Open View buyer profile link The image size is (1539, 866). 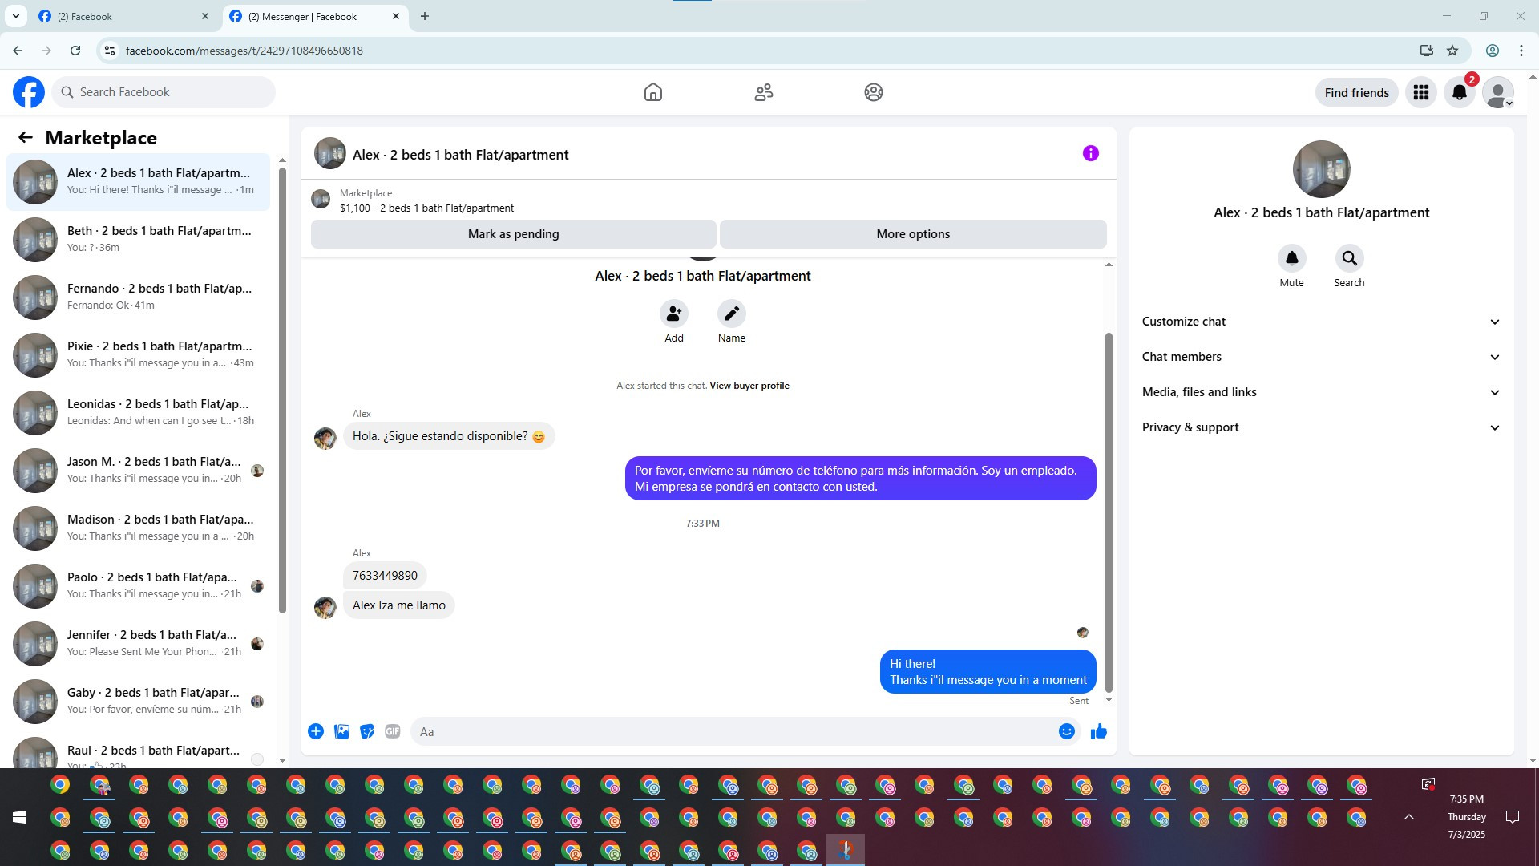[x=749, y=386]
